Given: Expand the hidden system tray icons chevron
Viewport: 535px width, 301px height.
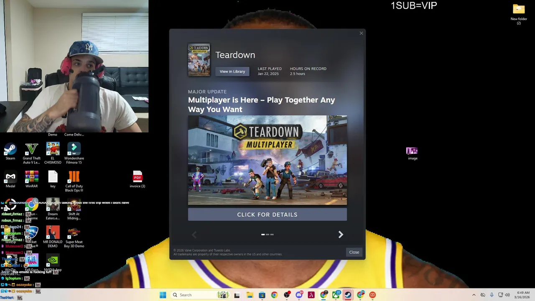Looking at the screenshot, I should [474, 295].
